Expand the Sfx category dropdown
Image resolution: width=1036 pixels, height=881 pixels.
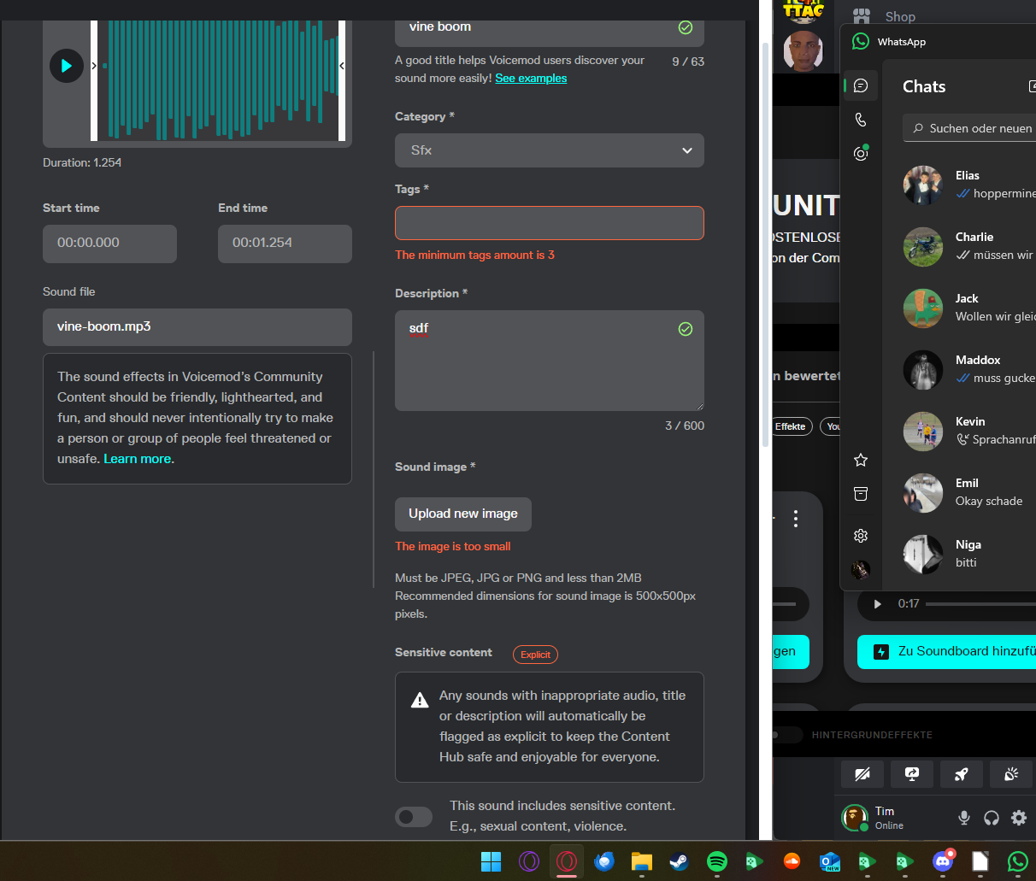549,150
